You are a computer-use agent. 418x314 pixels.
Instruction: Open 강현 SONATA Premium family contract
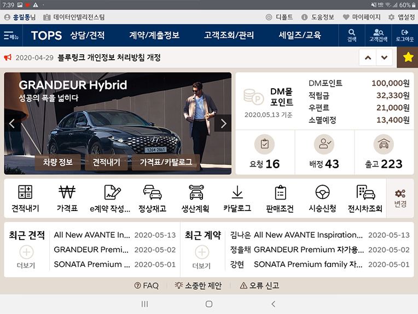click(x=320, y=264)
